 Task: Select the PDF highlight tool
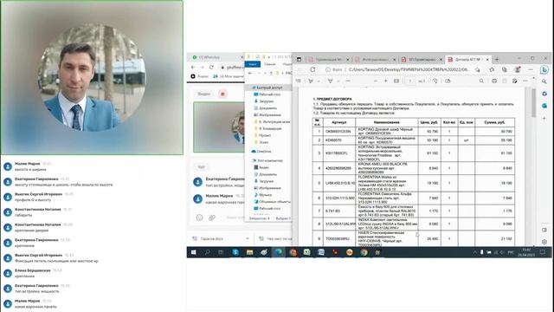tap(330, 81)
